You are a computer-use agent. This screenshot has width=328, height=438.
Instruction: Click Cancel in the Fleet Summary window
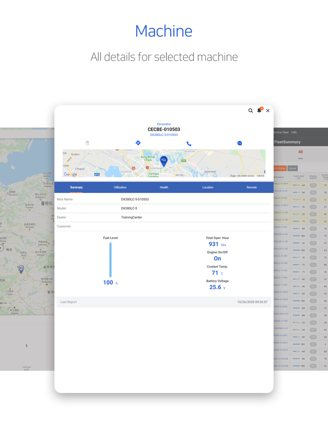(x=292, y=168)
